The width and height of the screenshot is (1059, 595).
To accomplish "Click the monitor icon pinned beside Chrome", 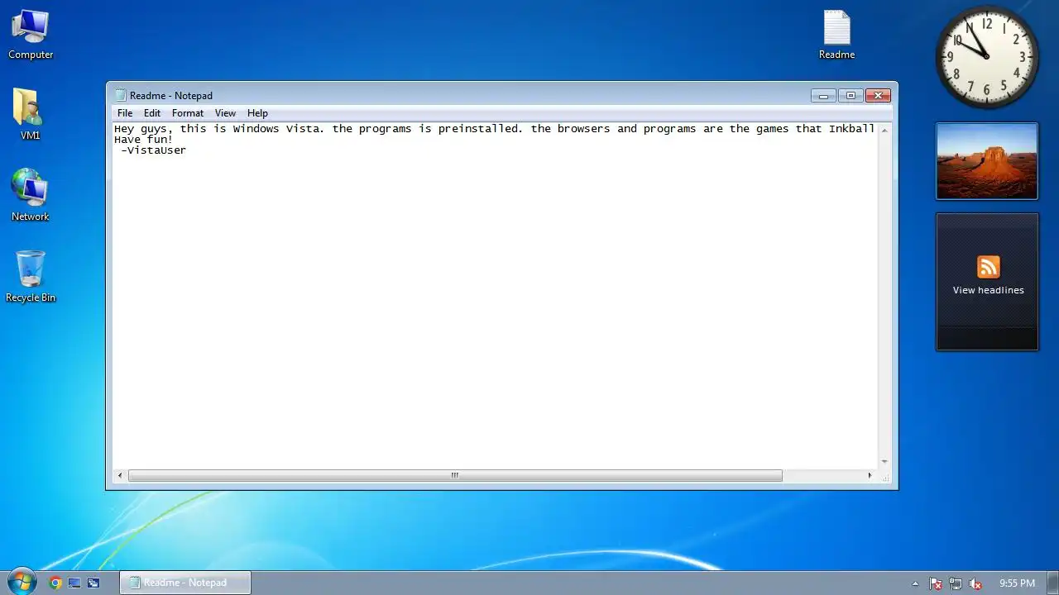I will [74, 583].
